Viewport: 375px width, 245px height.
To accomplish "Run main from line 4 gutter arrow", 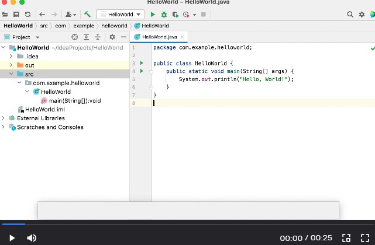I will (142, 71).
